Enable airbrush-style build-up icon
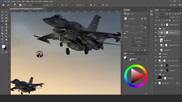 click(x=73, y=5)
